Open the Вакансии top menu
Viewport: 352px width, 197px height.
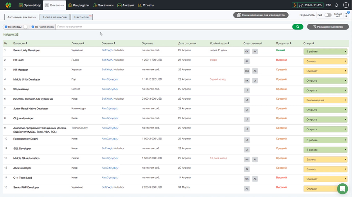coord(54,5)
